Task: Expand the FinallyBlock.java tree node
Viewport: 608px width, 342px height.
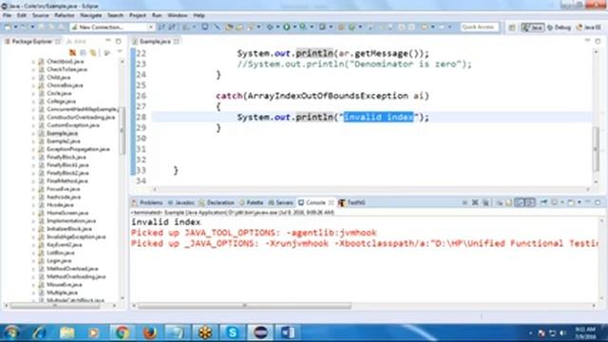Action: tap(33, 158)
